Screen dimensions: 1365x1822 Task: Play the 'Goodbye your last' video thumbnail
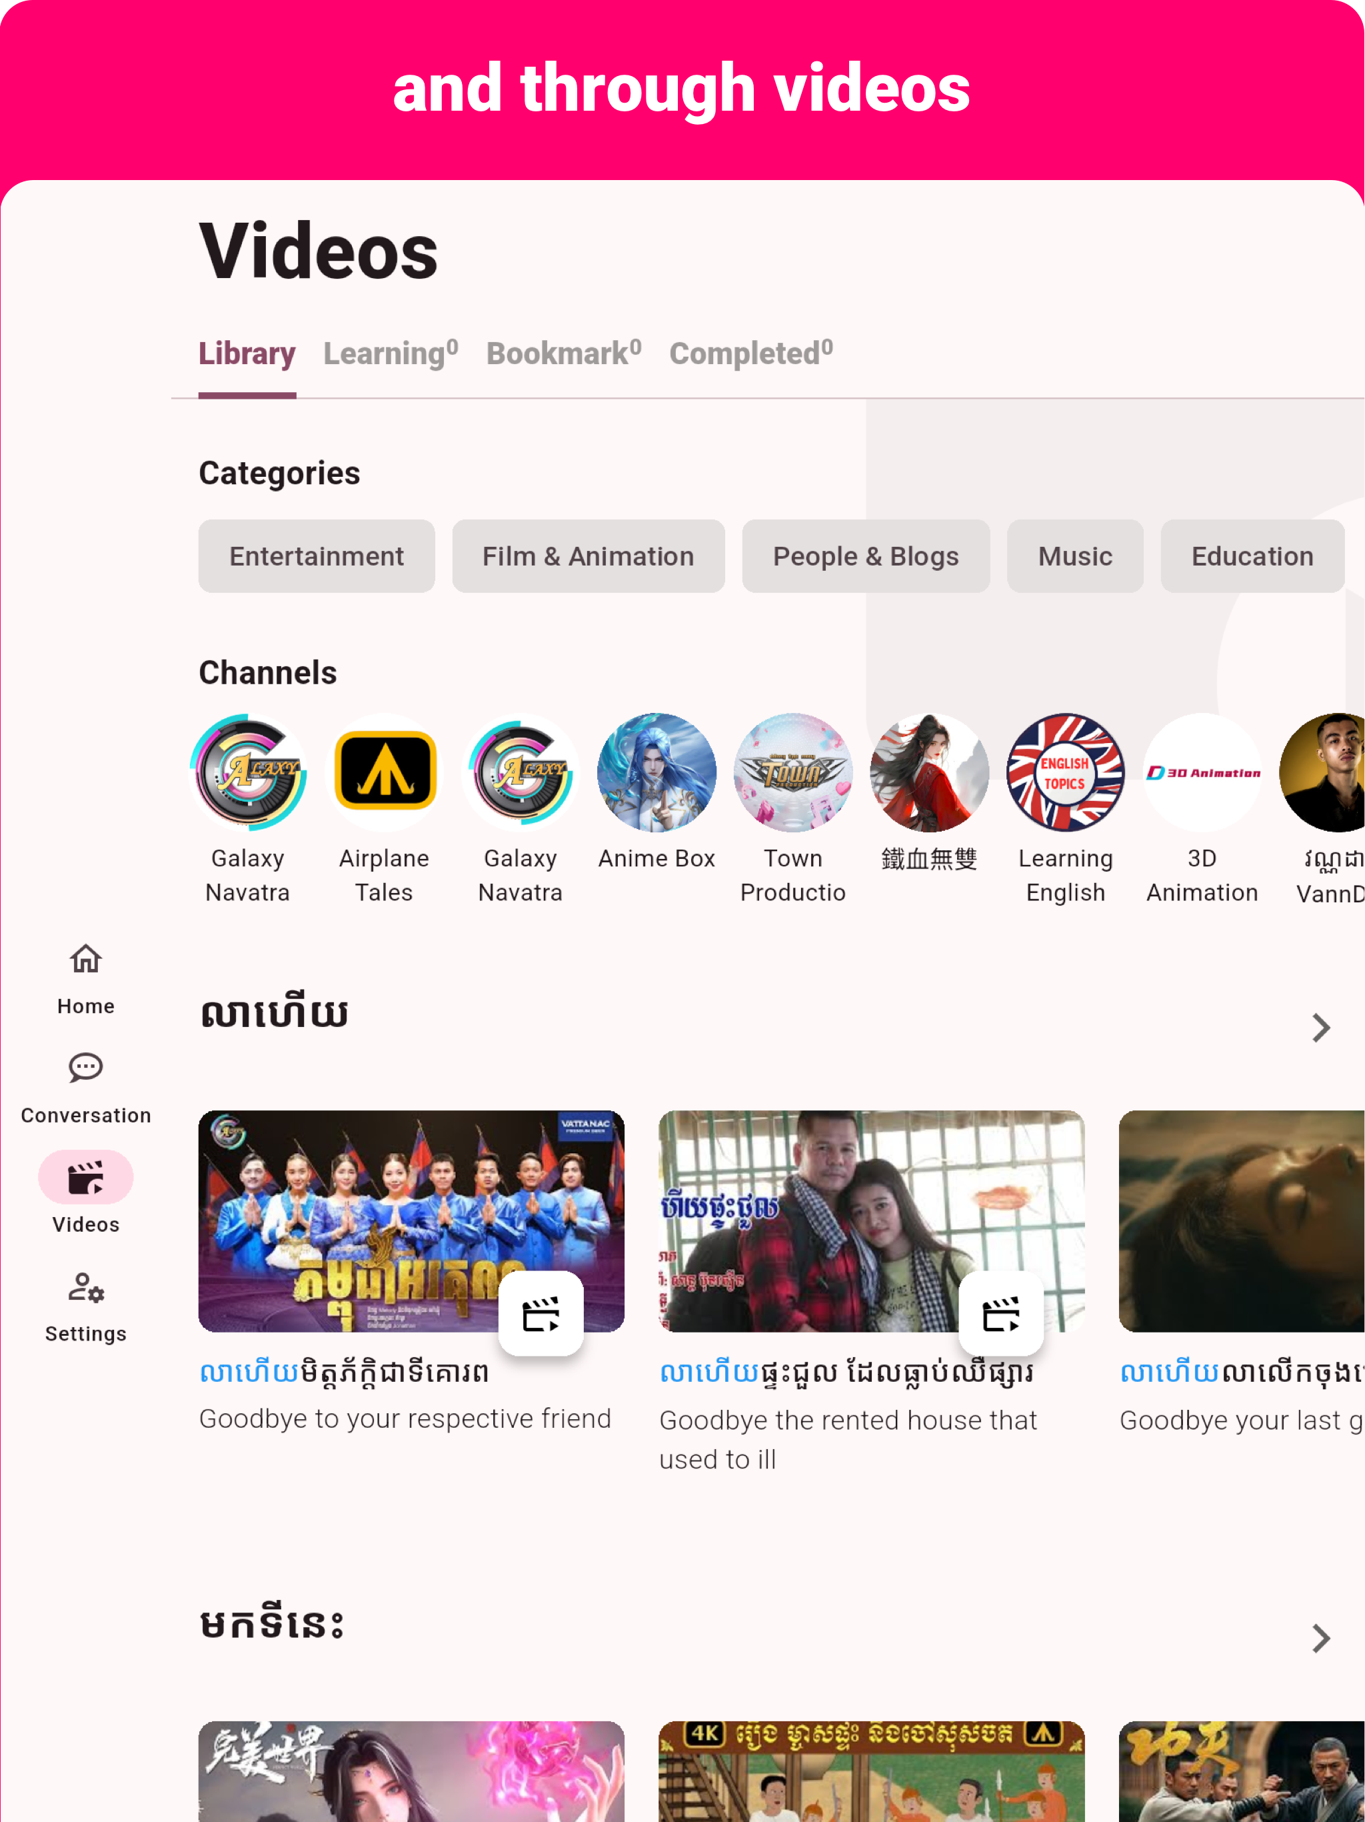(x=1242, y=1220)
